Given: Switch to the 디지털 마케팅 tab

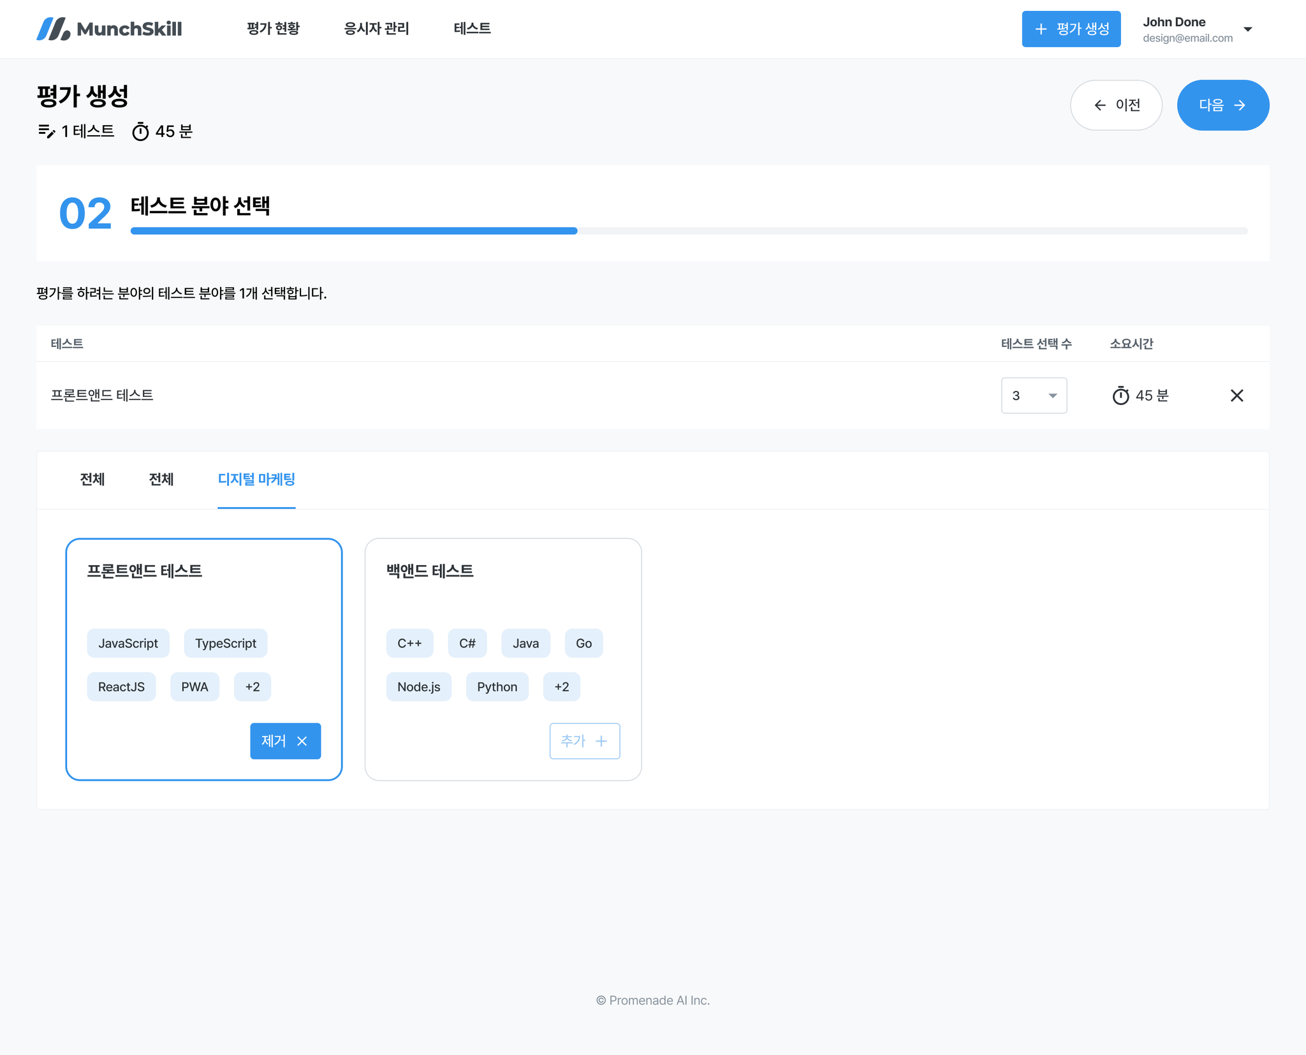Looking at the screenshot, I should click(256, 480).
